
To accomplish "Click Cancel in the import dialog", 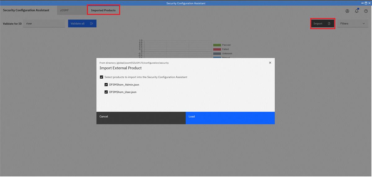I will pos(141,118).
